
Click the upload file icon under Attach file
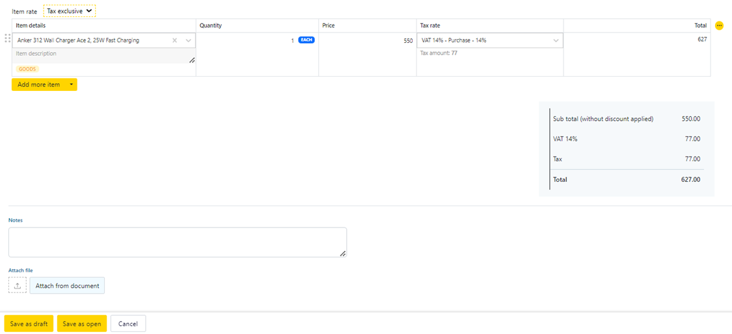point(18,285)
